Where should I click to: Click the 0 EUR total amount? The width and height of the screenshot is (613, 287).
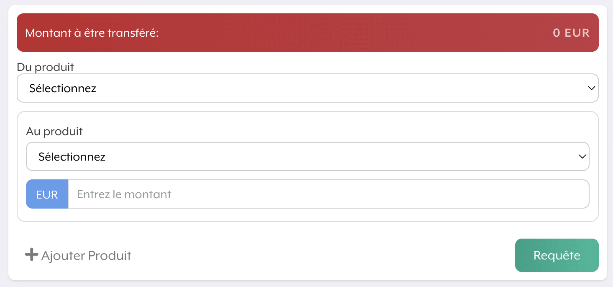[571, 33]
